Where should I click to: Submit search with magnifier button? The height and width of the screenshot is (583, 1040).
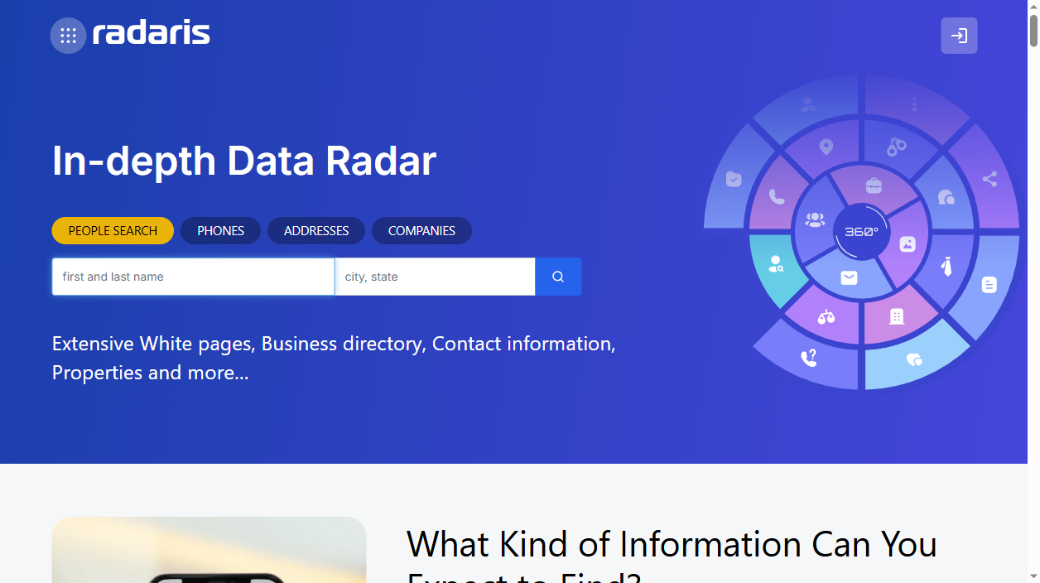coord(558,277)
